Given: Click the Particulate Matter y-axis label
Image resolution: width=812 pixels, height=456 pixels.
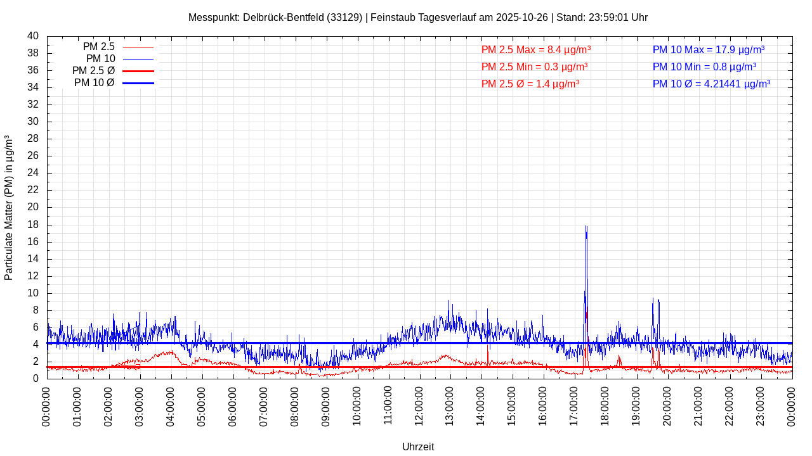Looking at the screenshot, I should [9, 208].
